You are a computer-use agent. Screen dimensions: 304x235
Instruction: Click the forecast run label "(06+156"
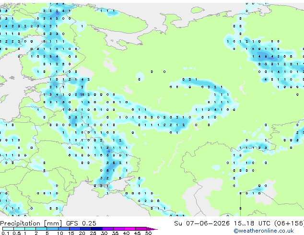(x=289, y=223)
